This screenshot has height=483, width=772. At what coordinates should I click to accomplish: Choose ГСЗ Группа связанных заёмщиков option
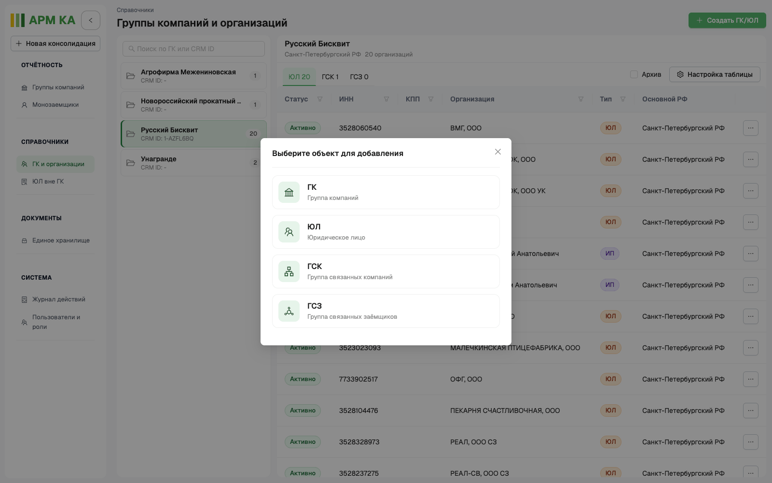pyautogui.click(x=386, y=311)
